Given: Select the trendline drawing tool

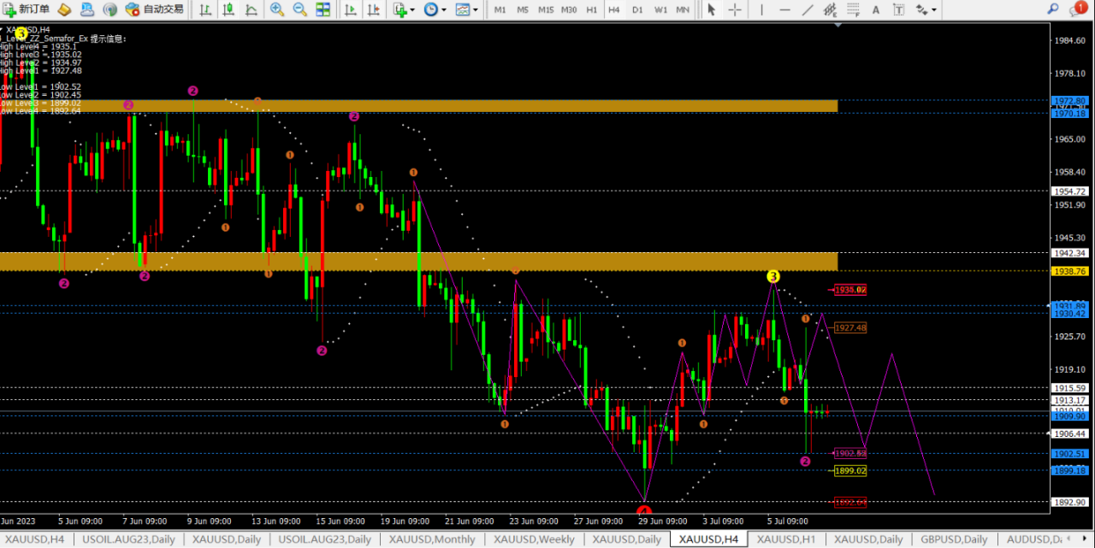Looking at the screenshot, I should [x=808, y=9].
